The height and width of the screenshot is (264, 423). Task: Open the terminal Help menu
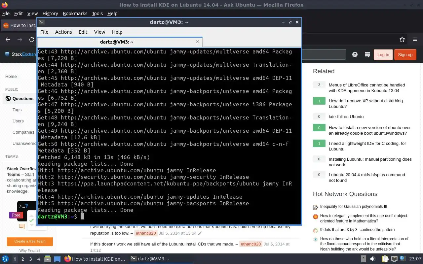click(x=117, y=32)
